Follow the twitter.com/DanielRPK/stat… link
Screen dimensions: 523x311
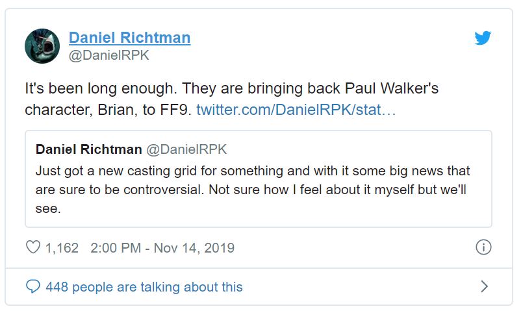click(296, 110)
